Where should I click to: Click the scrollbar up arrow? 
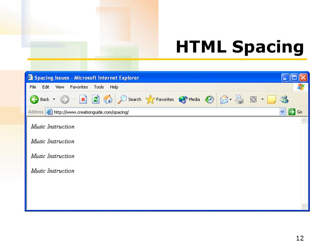[304, 120]
